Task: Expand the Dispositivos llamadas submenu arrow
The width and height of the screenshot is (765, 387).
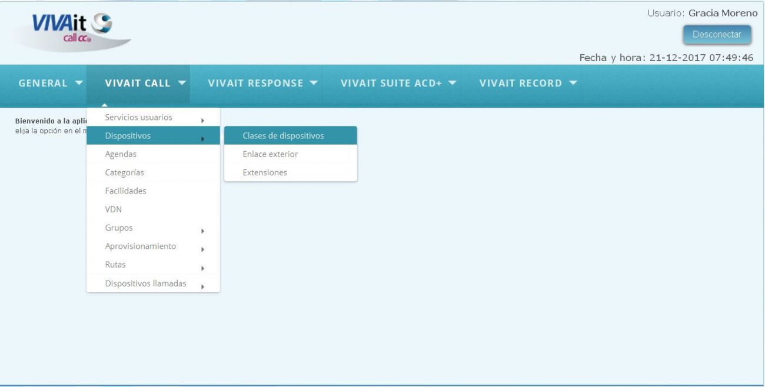Action: tap(202, 287)
